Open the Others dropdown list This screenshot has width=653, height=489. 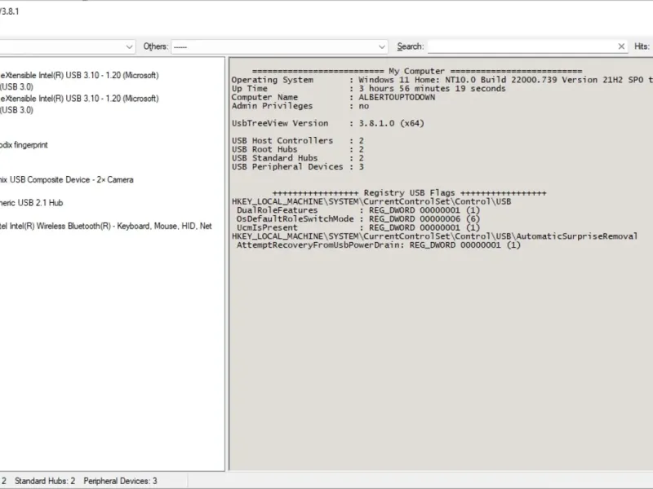279,46
